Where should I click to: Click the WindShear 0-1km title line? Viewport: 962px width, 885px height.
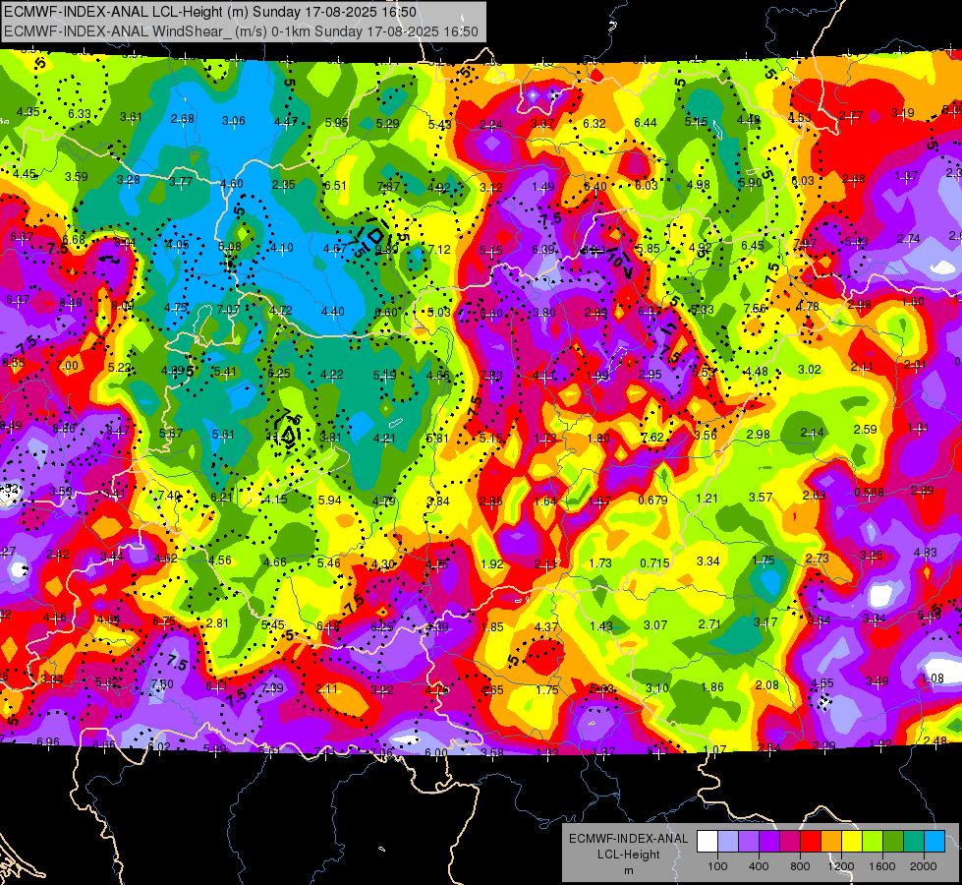pos(241,31)
